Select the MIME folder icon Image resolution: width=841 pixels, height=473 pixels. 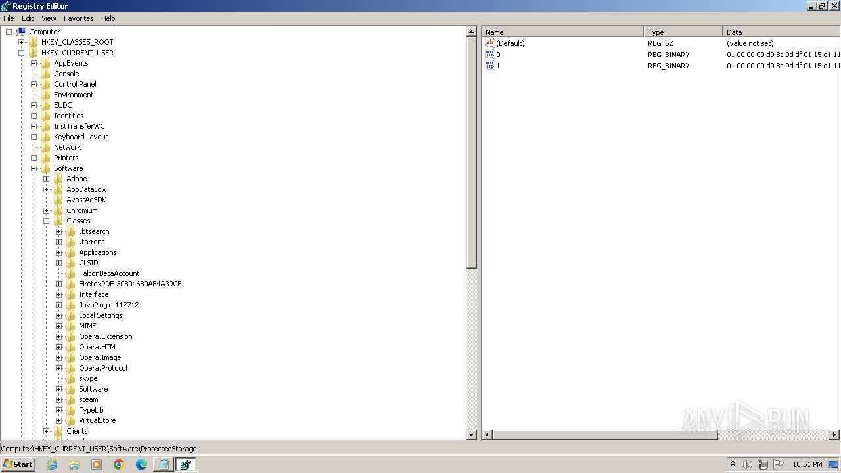pyautogui.click(x=71, y=326)
